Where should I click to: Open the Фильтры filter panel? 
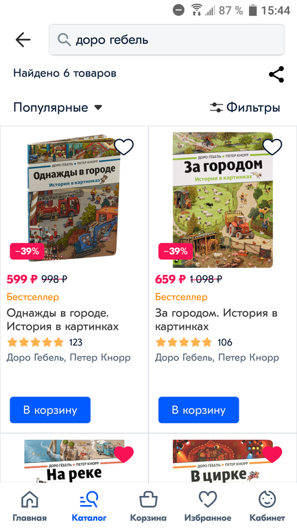click(x=245, y=108)
